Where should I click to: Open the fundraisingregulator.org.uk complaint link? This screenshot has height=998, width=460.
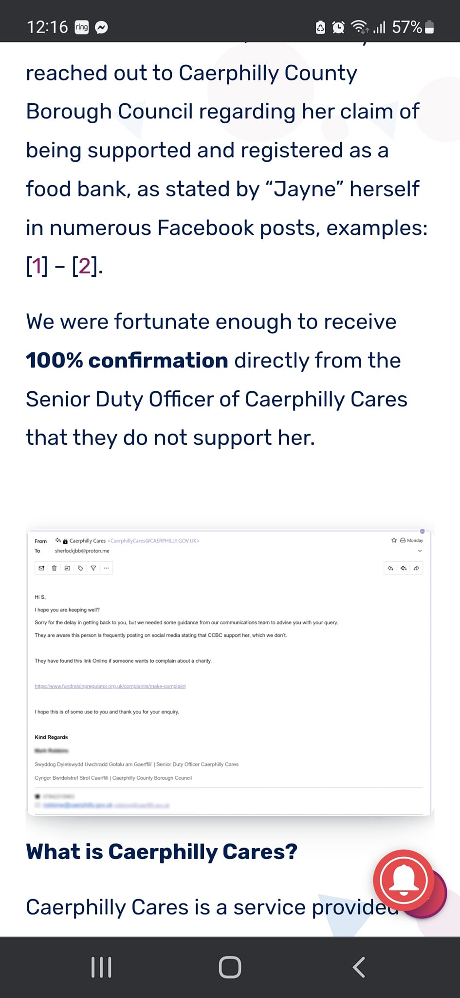[x=110, y=686]
